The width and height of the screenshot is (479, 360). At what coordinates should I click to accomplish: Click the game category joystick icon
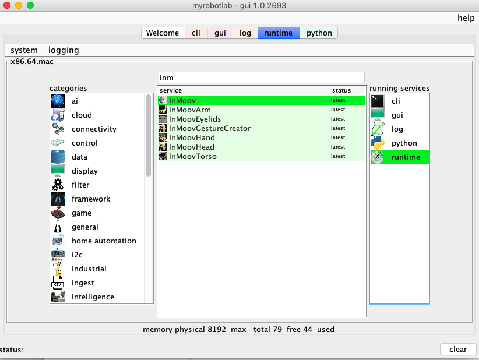click(x=58, y=213)
